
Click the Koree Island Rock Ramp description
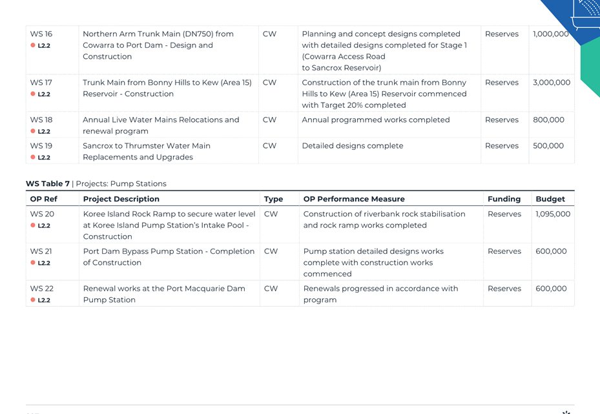tap(169, 225)
